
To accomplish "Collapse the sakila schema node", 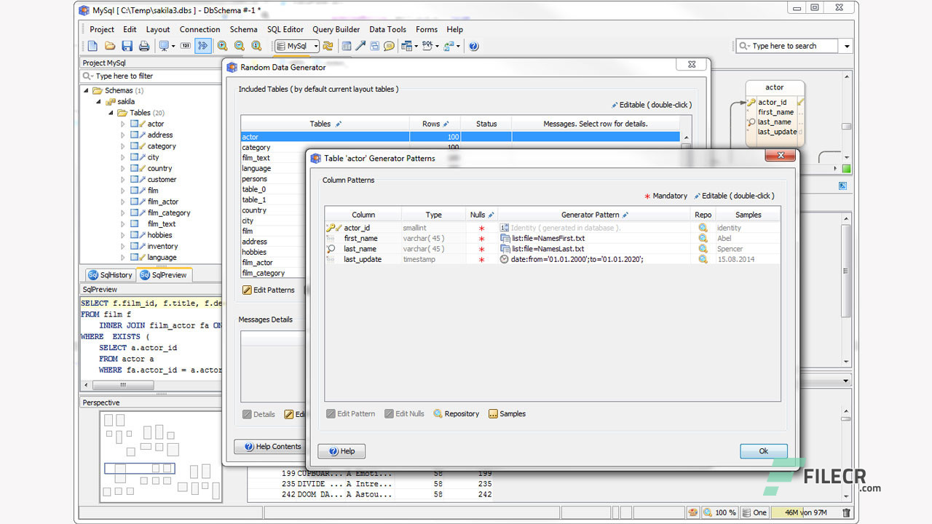I will click(100, 102).
